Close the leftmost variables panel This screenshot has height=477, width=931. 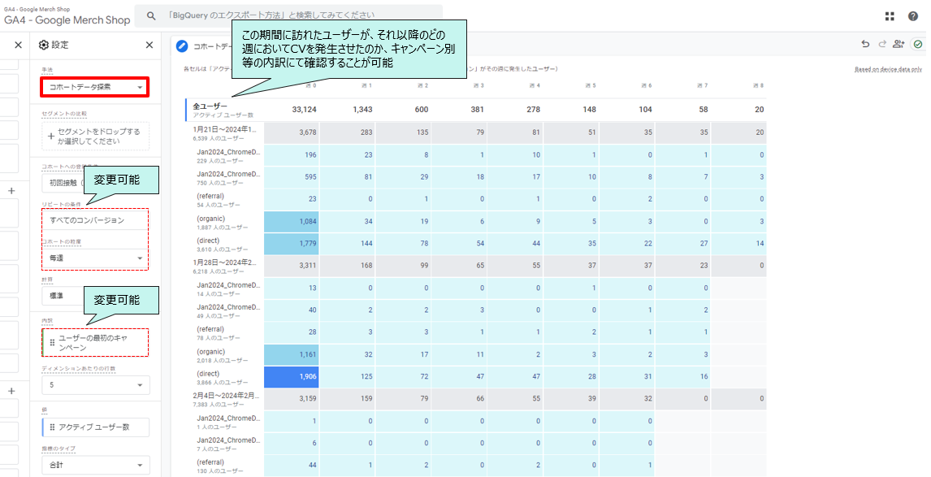click(x=18, y=46)
